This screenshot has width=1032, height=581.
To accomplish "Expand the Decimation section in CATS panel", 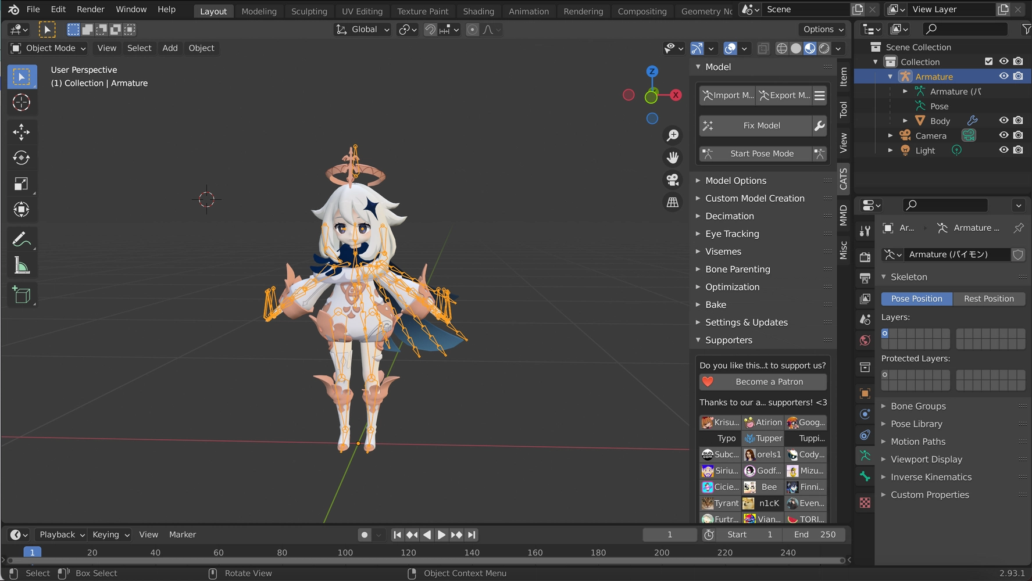I will pos(729,216).
